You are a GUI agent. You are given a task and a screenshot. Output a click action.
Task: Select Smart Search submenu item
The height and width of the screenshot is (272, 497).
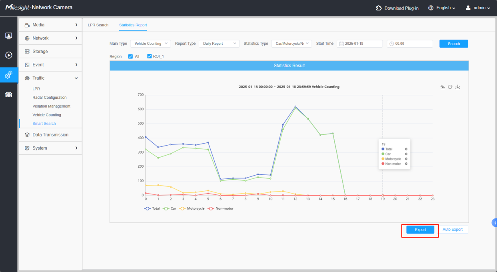pyautogui.click(x=44, y=124)
